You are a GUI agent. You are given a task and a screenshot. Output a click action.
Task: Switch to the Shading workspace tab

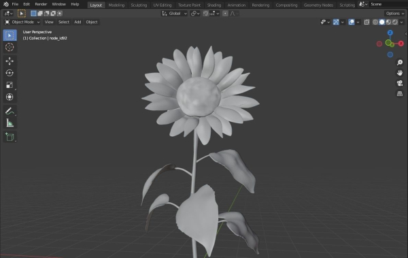click(214, 5)
